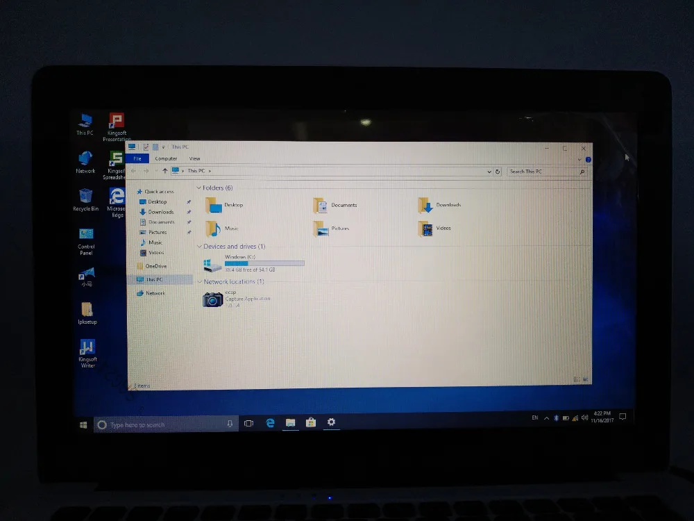Screen dimensions: 694x521
Task: Open the Pictures folder in the Folders group
Action: (x=331, y=229)
